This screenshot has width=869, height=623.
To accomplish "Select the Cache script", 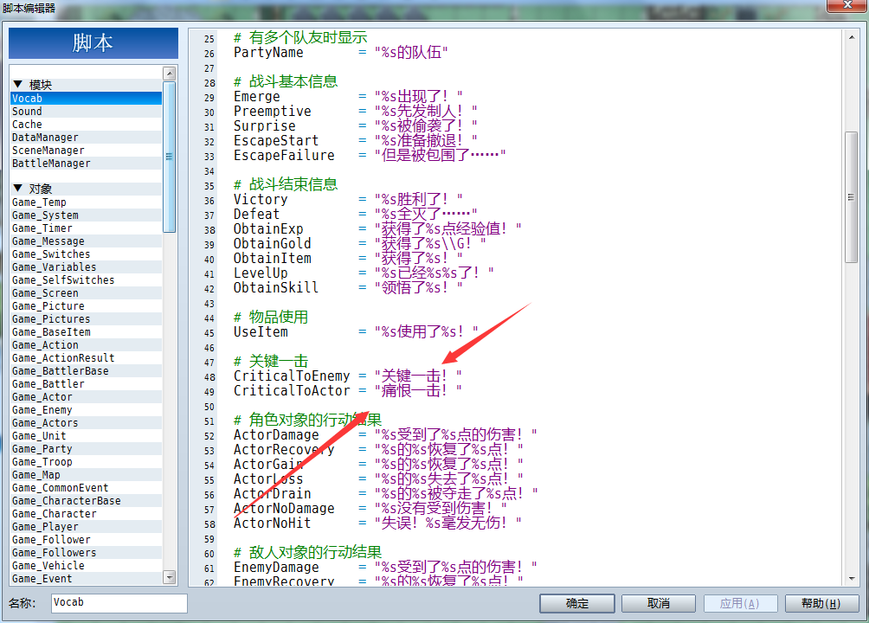I will click(x=87, y=124).
